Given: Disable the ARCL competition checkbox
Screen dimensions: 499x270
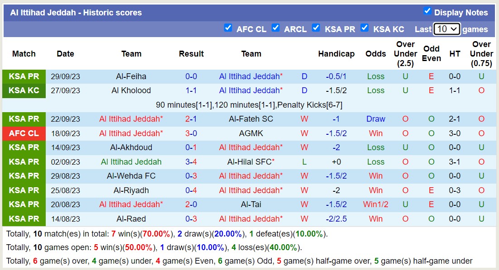Looking at the screenshot, I should [x=275, y=28].
